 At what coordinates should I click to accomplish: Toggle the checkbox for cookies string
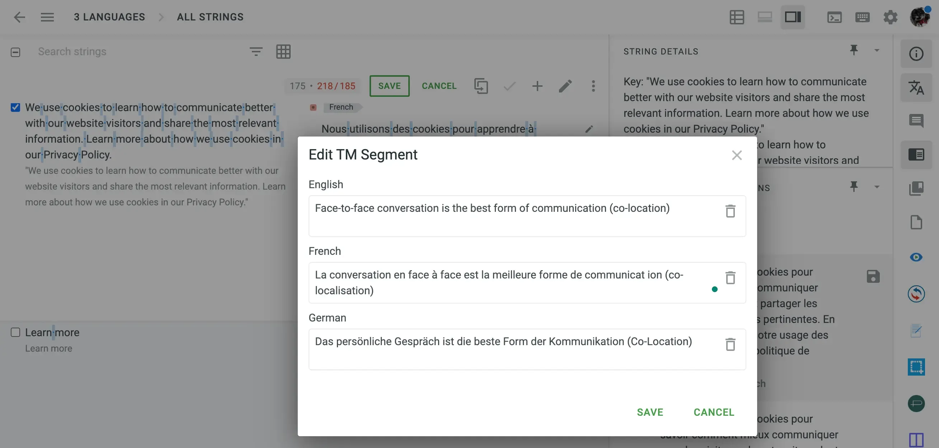point(15,107)
